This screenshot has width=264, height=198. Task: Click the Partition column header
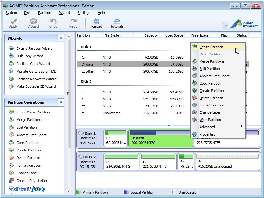click(89, 35)
